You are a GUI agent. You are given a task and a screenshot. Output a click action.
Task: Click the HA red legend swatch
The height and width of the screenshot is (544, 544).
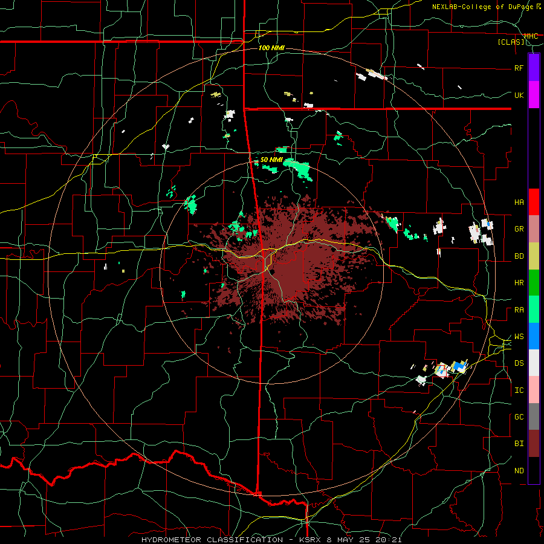[x=534, y=202]
